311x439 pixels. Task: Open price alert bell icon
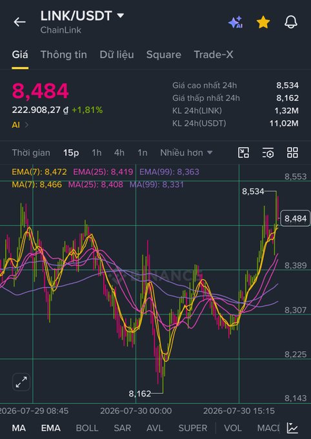[x=291, y=22]
